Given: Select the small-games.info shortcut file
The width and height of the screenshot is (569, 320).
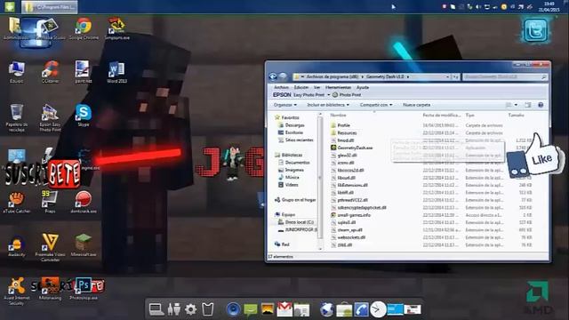Looking at the screenshot, I should [350, 215].
